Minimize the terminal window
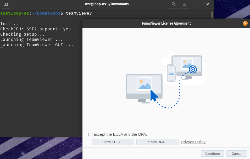 [197, 4]
